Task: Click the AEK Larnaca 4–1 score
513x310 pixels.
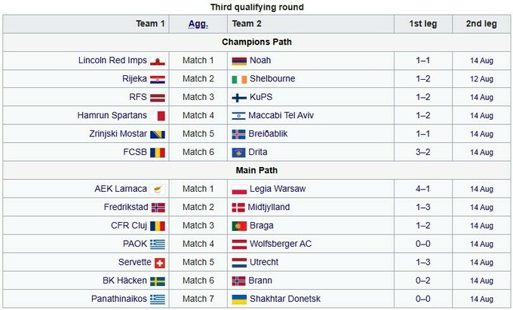Action: pos(423,189)
